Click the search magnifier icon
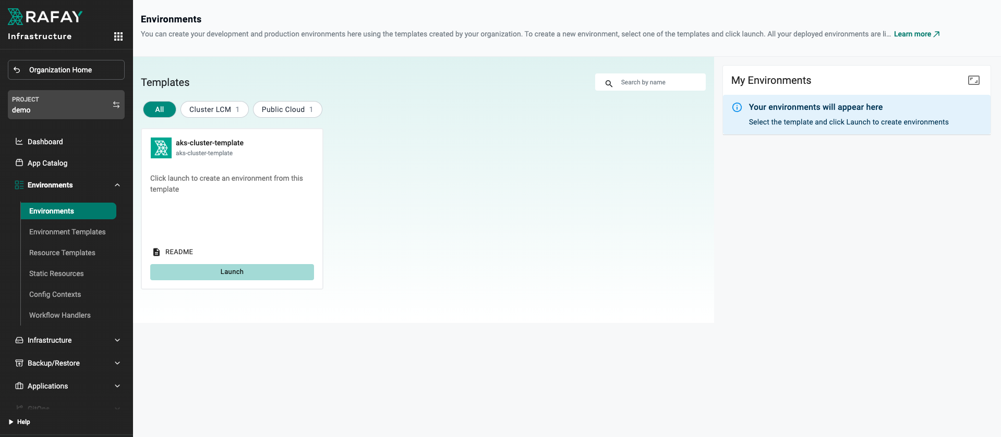1001x437 pixels. pyautogui.click(x=609, y=83)
